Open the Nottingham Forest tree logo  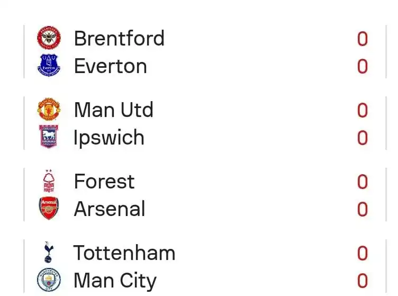pos(49,181)
